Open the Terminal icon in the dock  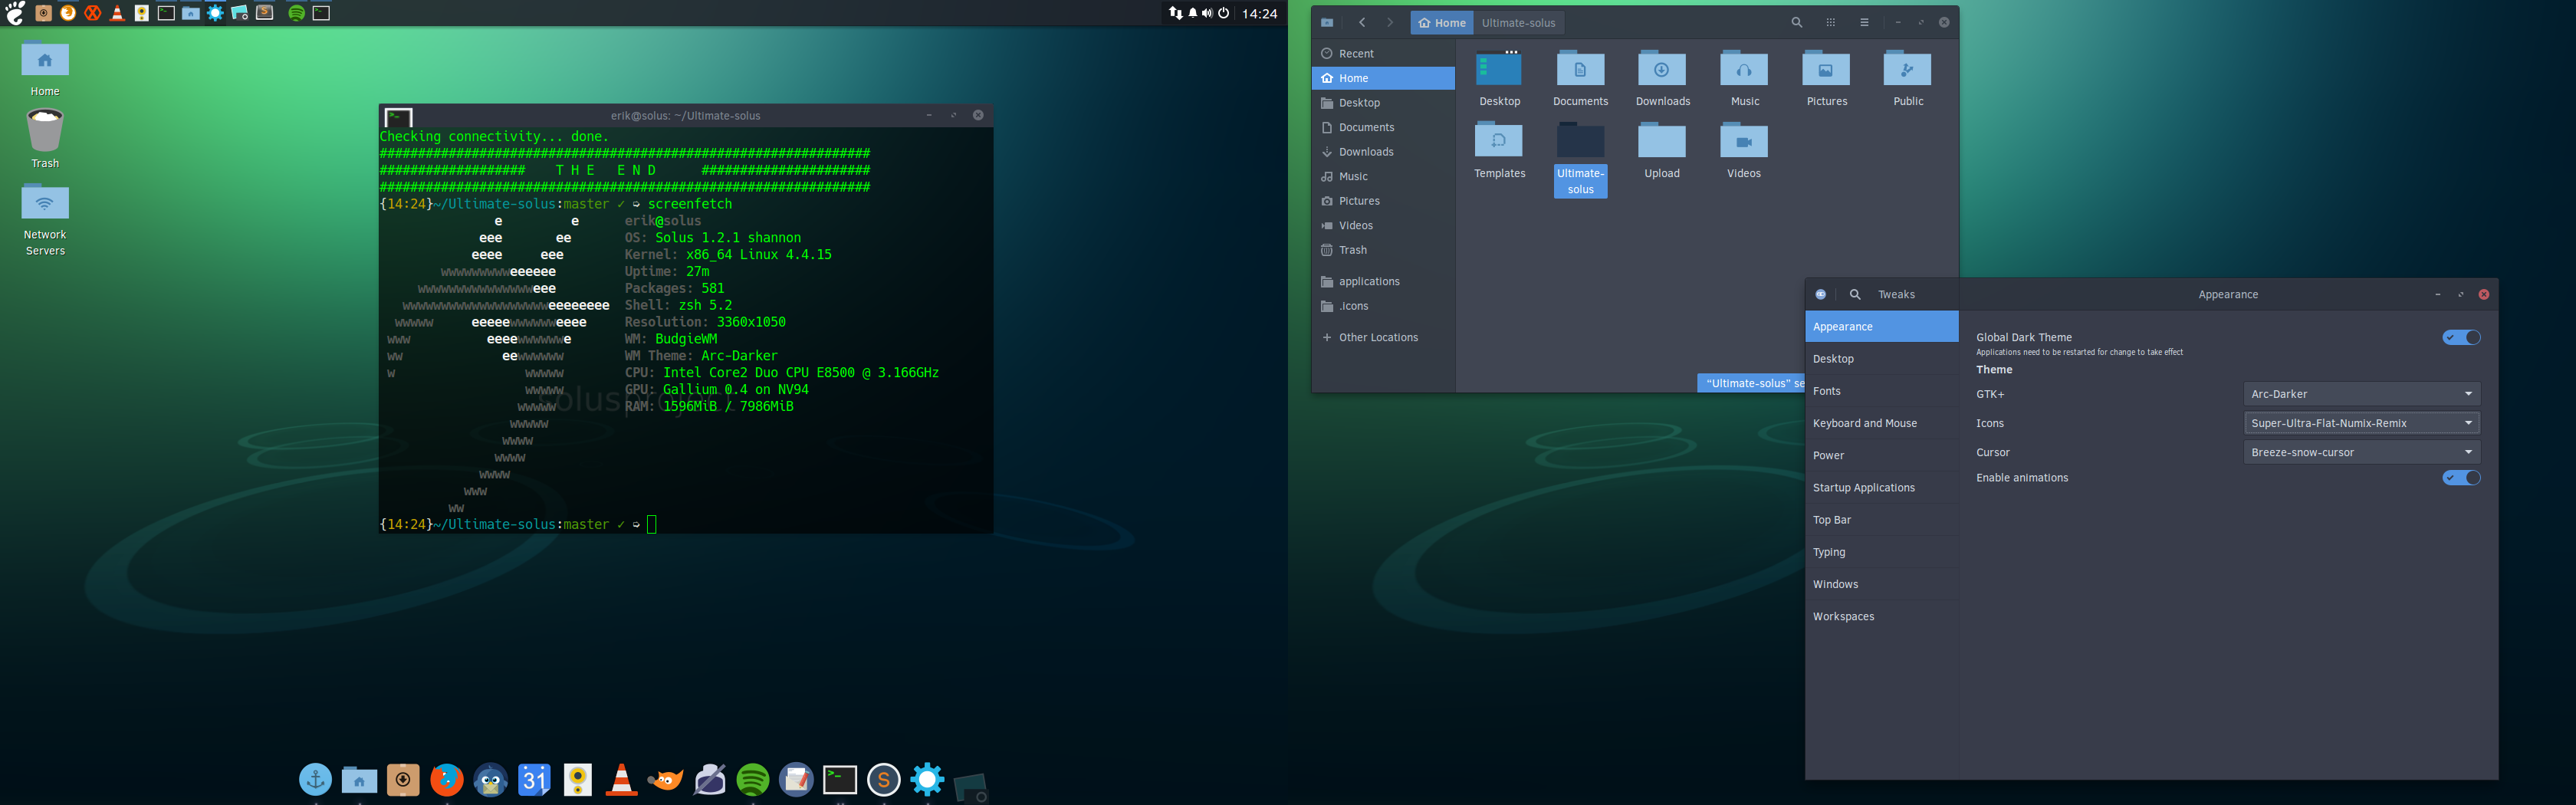[x=840, y=780]
